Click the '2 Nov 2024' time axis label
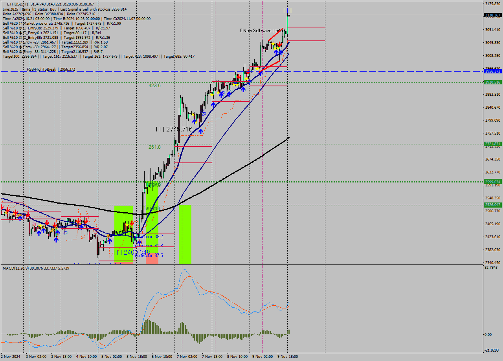This screenshot has width=503, height=361. click(x=10, y=357)
